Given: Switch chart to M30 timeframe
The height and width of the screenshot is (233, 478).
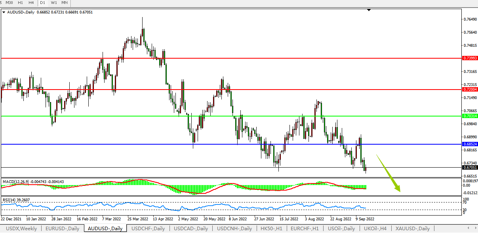Looking at the screenshot, I should 9,3.
